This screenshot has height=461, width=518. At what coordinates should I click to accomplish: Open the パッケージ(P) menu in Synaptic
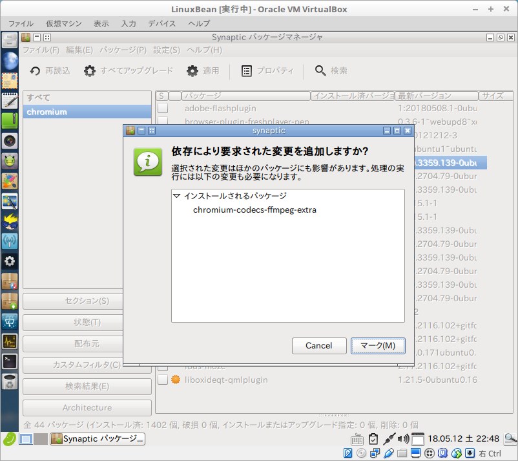[123, 50]
